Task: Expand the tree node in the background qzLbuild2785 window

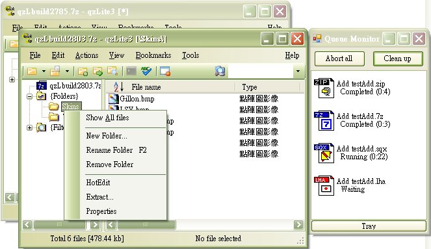Action: [x=12, y=79]
